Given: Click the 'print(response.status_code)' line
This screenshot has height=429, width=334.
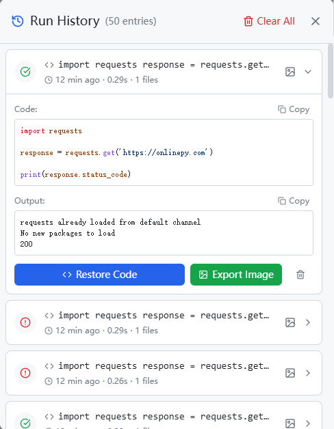Looking at the screenshot, I should [75, 174].
